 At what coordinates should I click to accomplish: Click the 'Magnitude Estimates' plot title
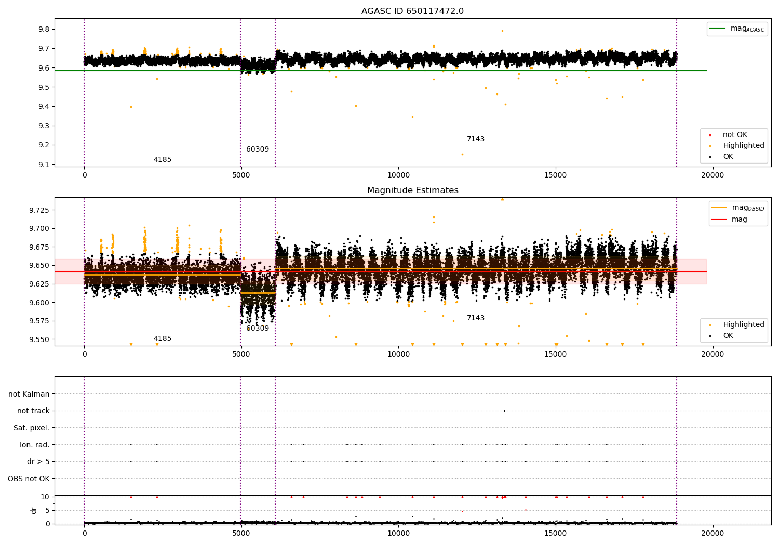point(412,190)
